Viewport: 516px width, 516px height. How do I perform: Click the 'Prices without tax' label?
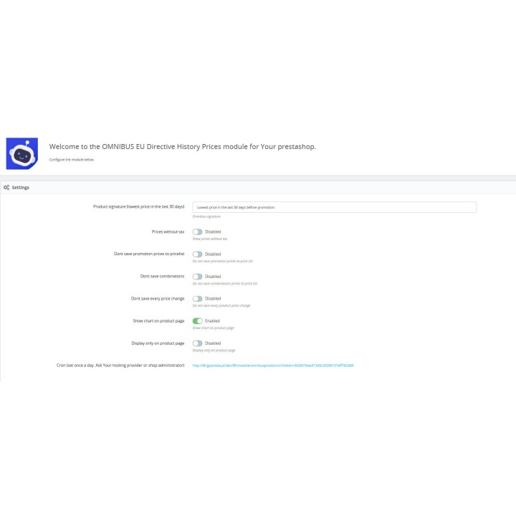pos(168,231)
